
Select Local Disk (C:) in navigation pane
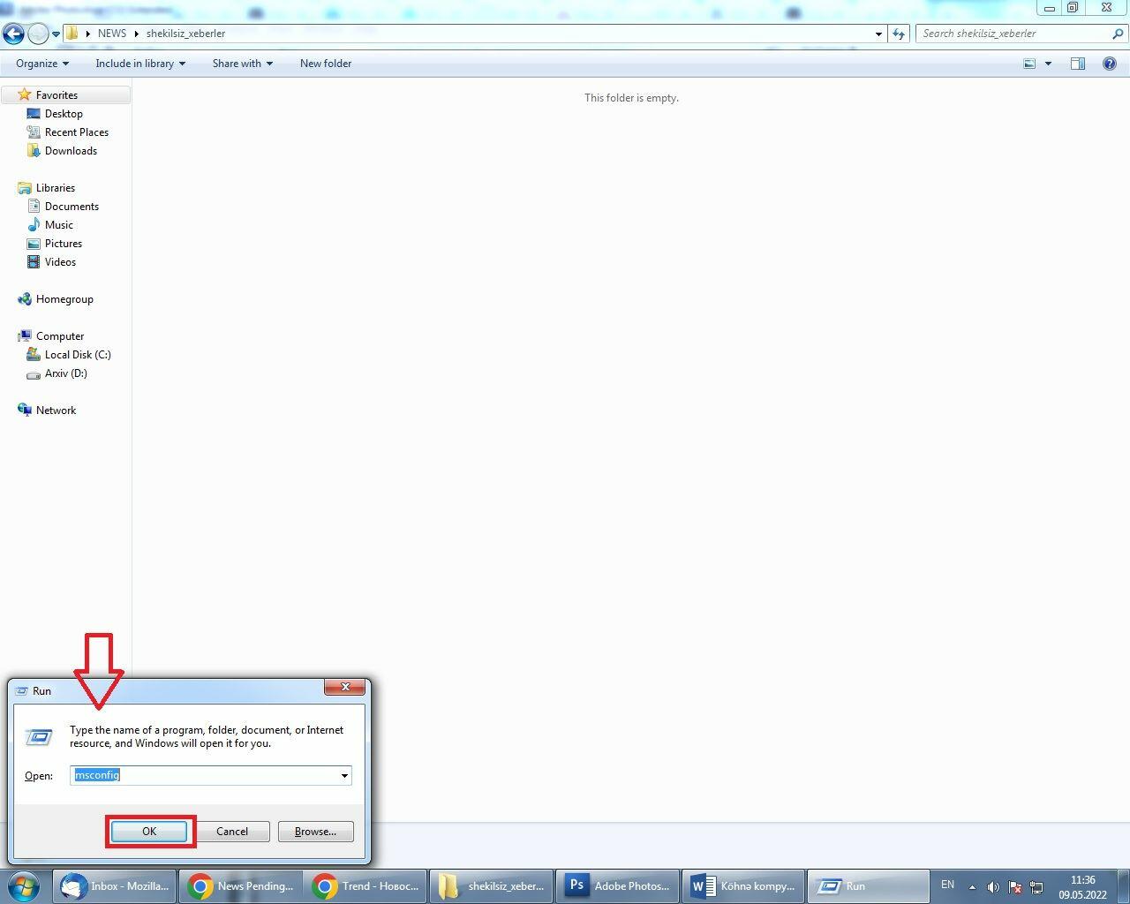(78, 355)
